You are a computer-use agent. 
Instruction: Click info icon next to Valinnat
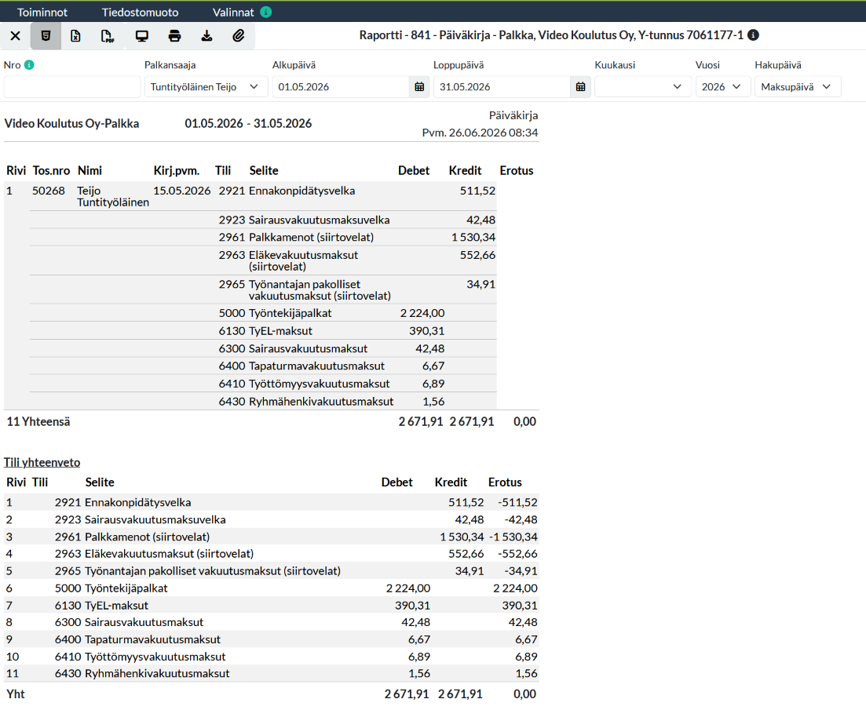click(x=266, y=12)
